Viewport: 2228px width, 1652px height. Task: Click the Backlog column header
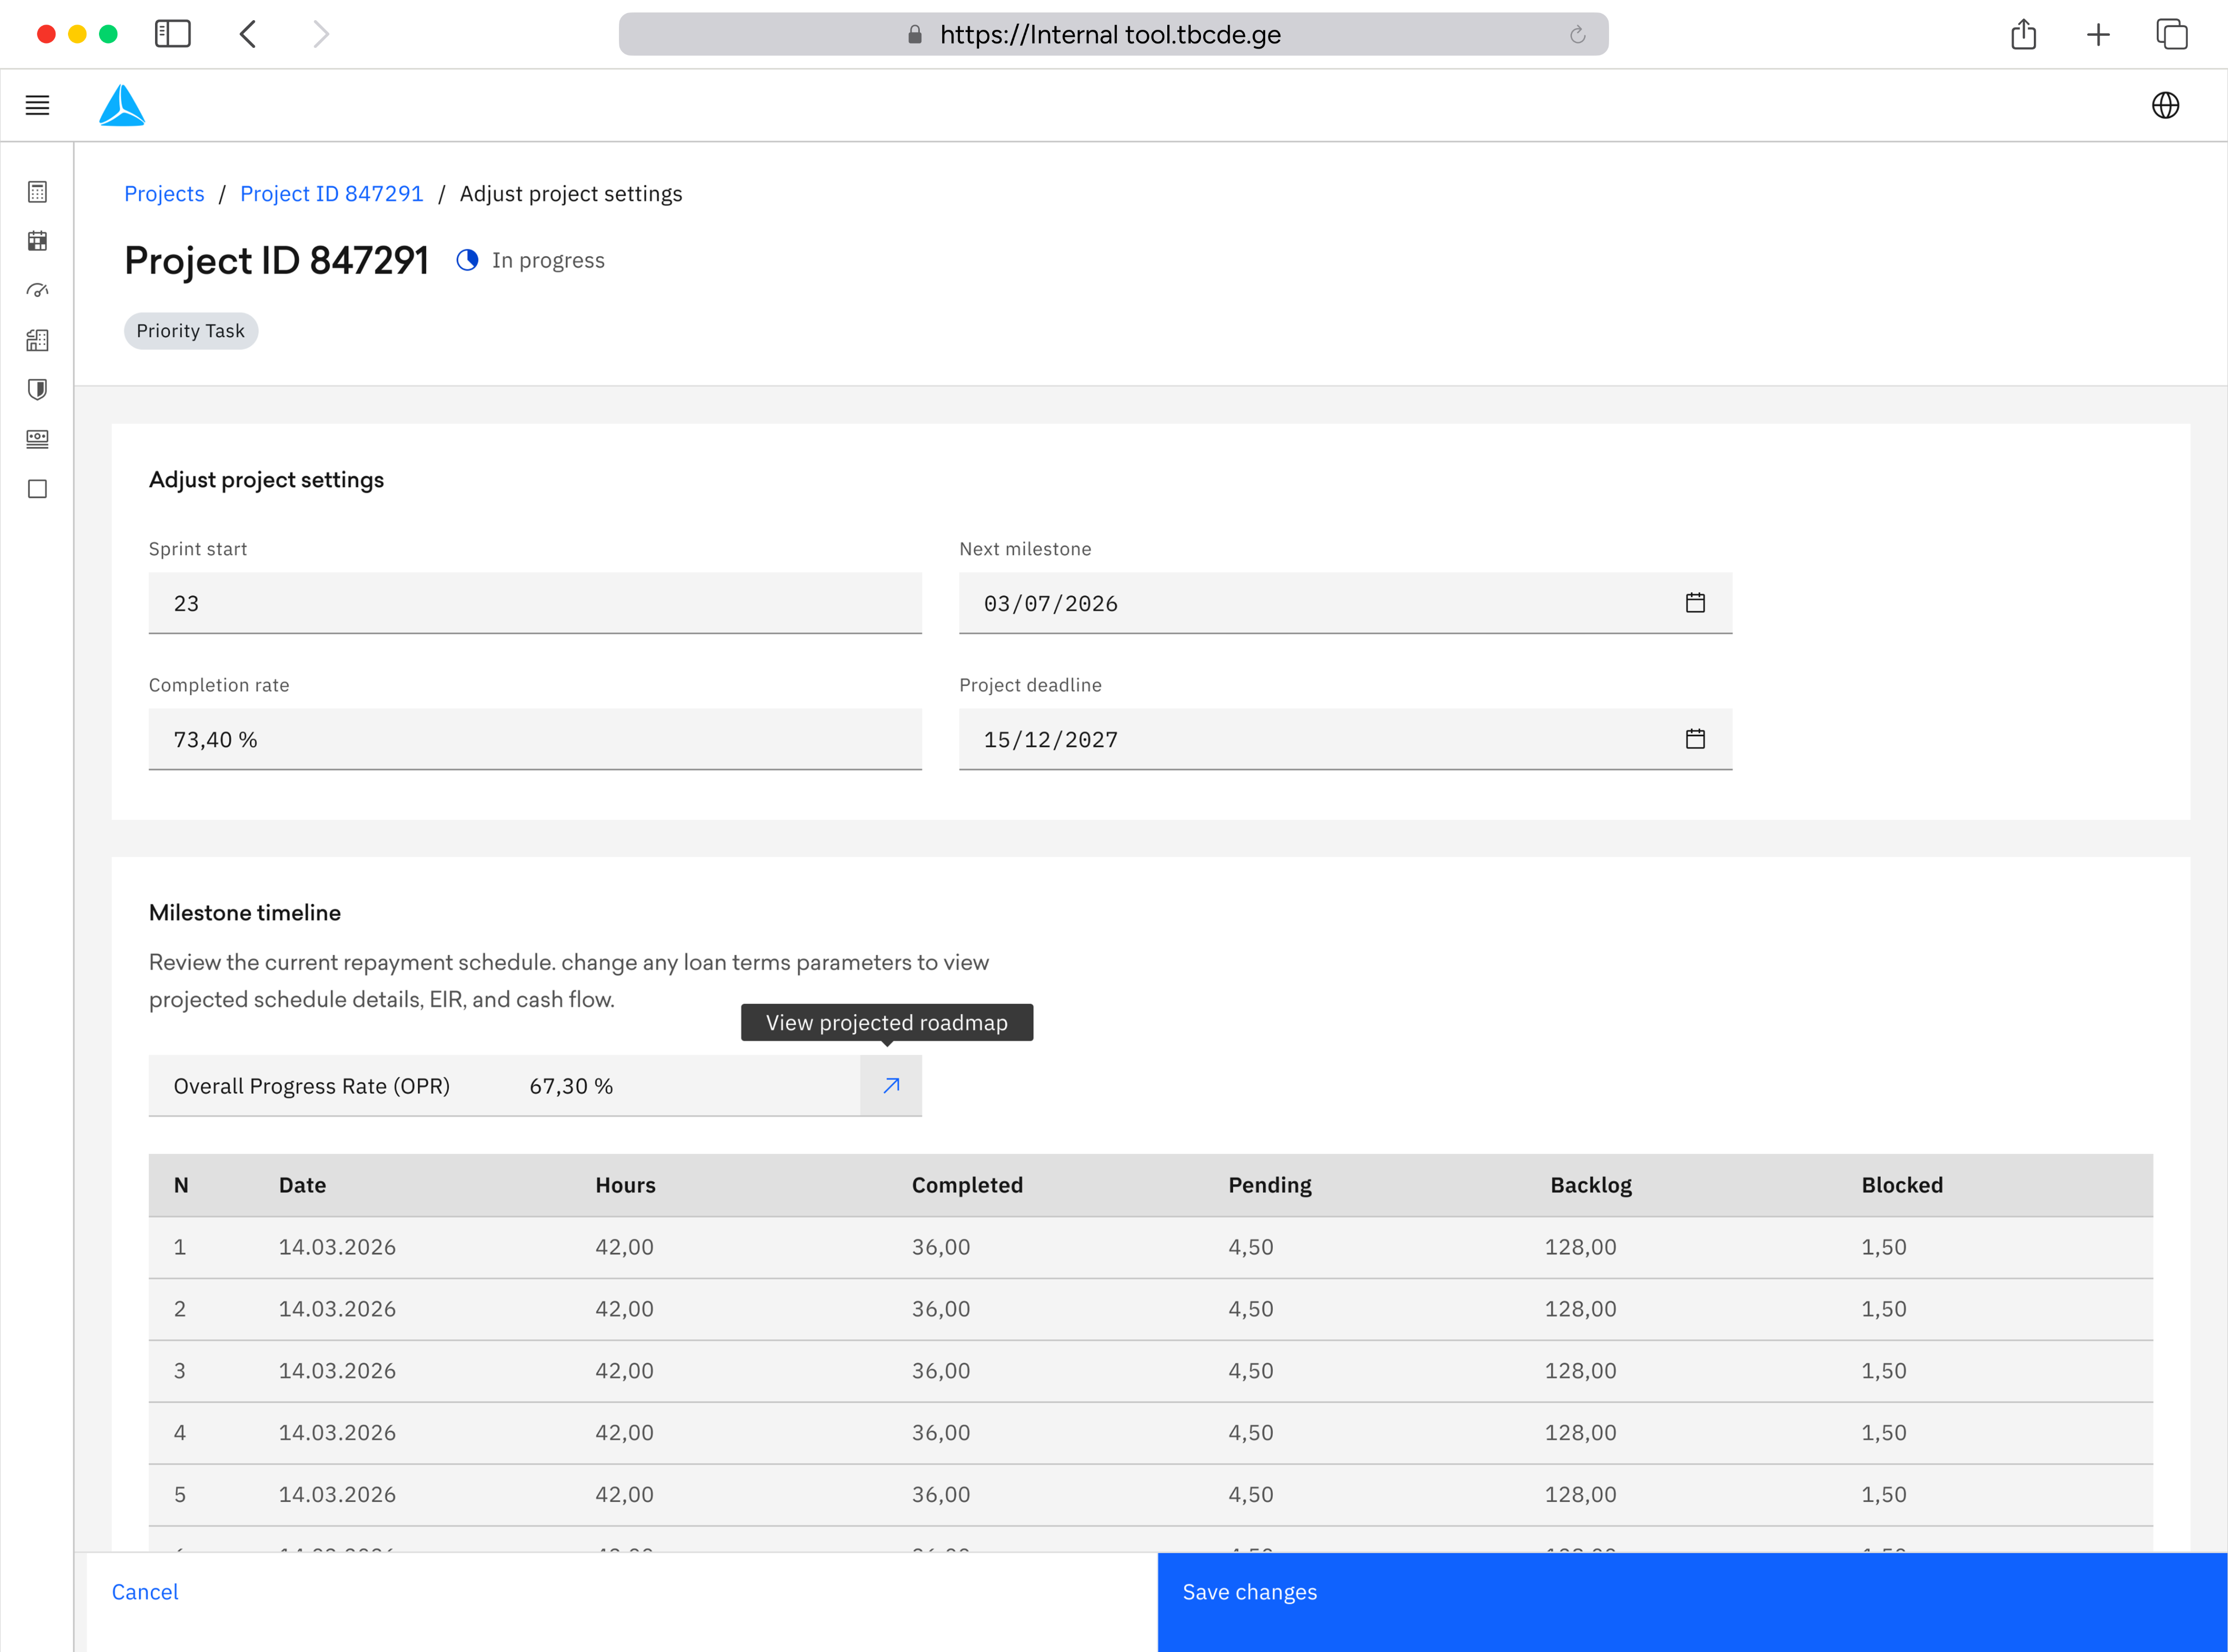pyautogui.click(x=1590, y=1185)
